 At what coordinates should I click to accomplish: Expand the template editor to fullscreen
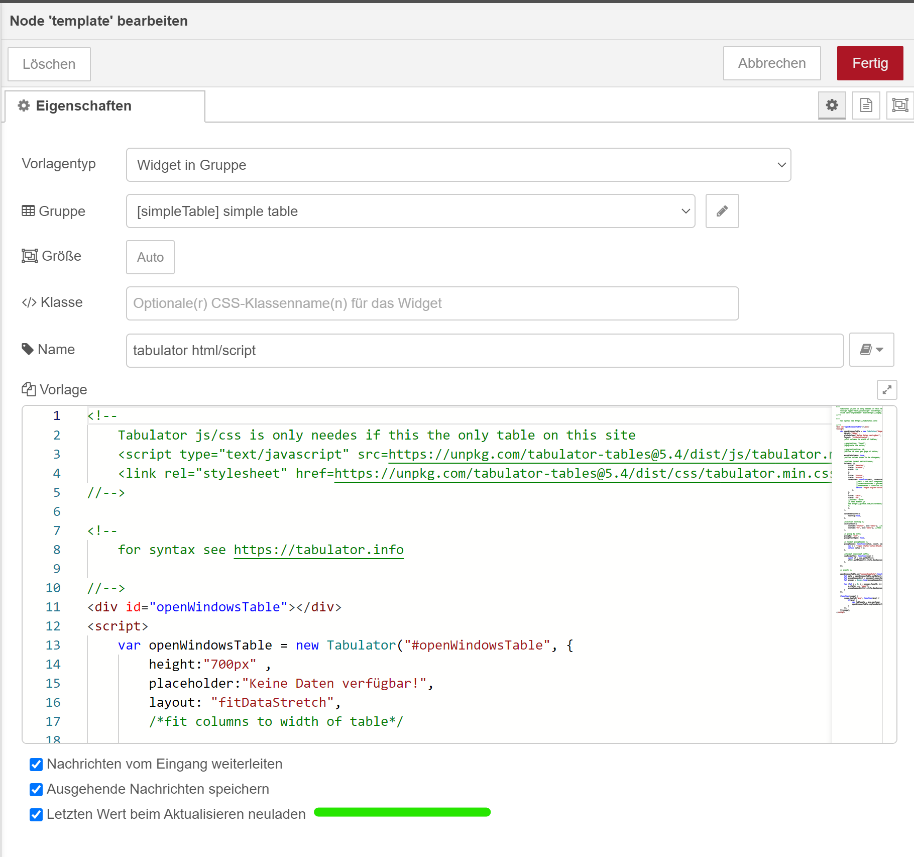(x=887, y=390)
